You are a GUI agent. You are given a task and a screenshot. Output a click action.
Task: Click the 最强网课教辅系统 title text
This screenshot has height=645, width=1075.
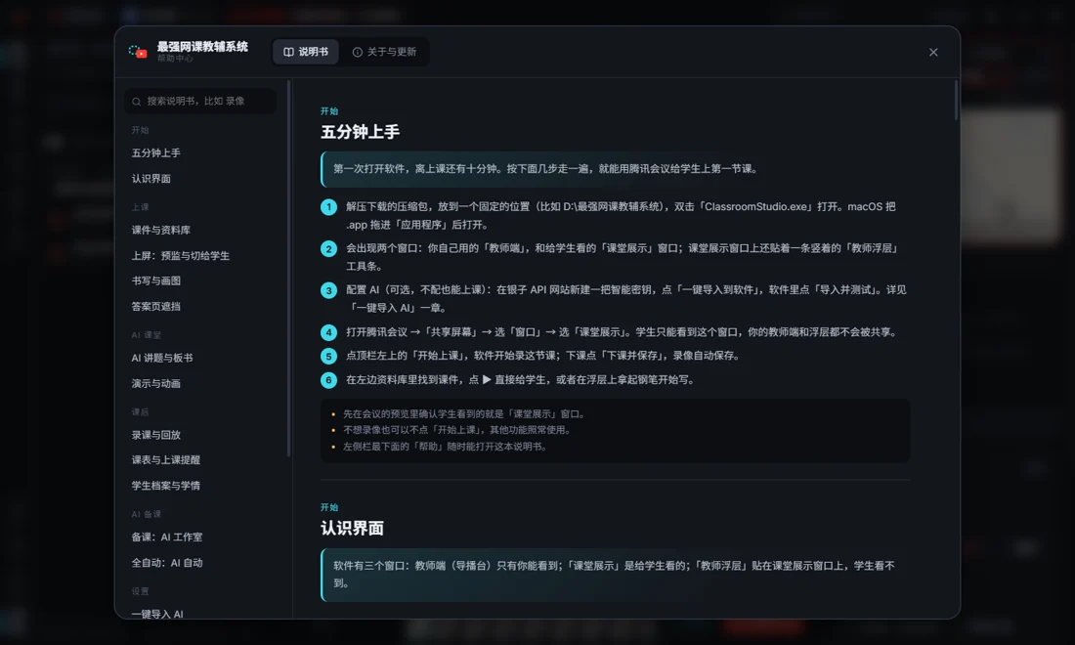pyautogui.click(x=202, y=47)
